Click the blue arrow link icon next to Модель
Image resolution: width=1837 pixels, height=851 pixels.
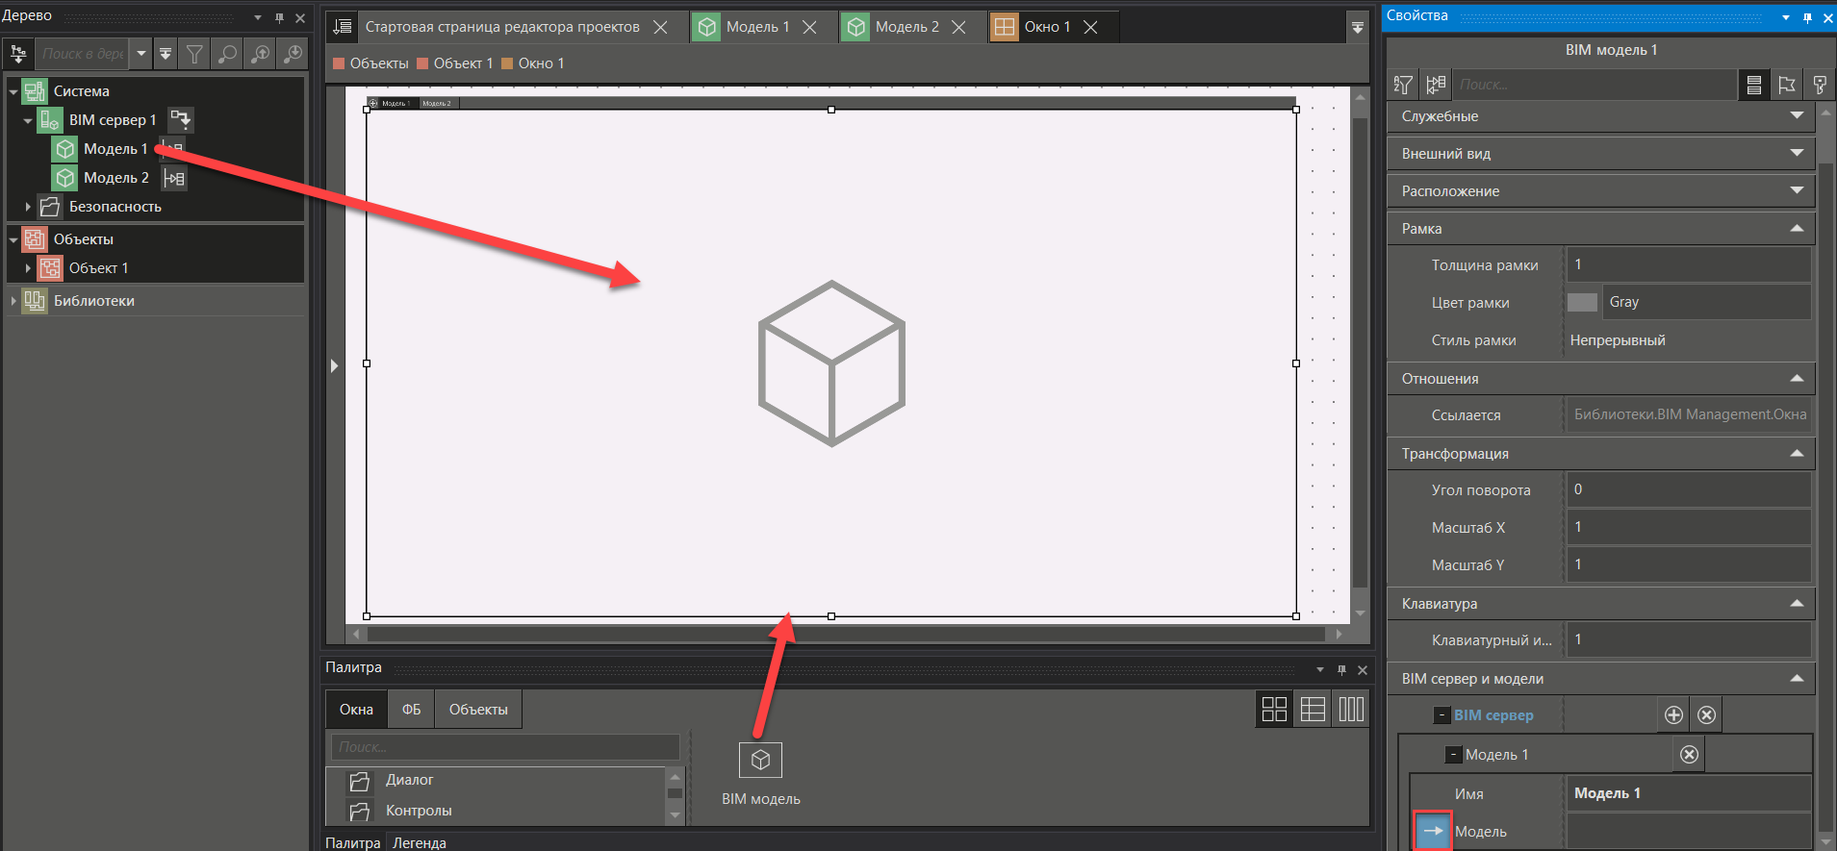[1433, 831]
